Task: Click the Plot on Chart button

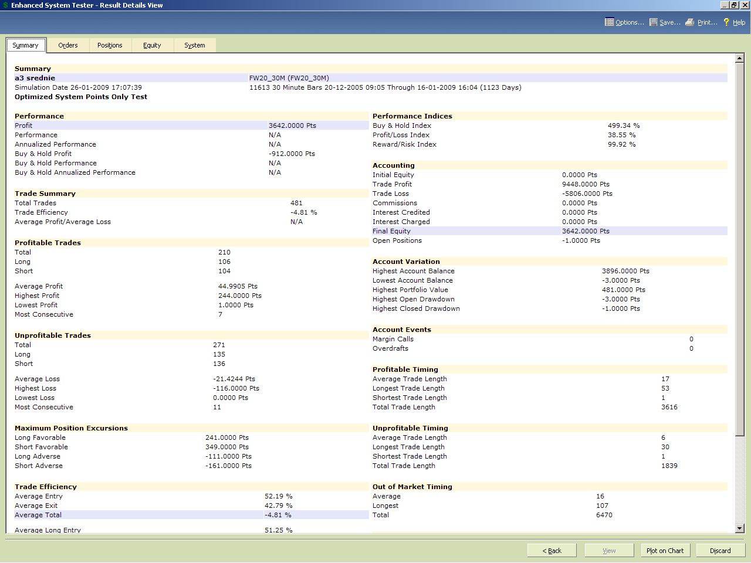Action: coord(665,551)
